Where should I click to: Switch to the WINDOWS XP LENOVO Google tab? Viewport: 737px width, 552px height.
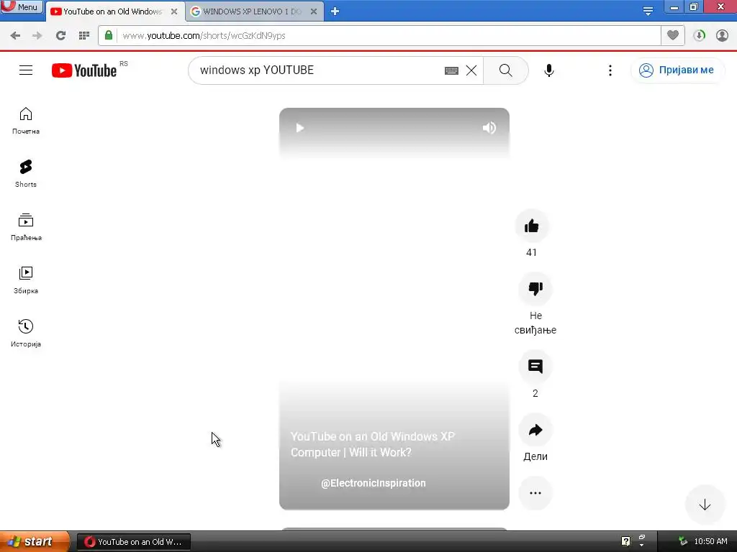[x=251, y=11]
